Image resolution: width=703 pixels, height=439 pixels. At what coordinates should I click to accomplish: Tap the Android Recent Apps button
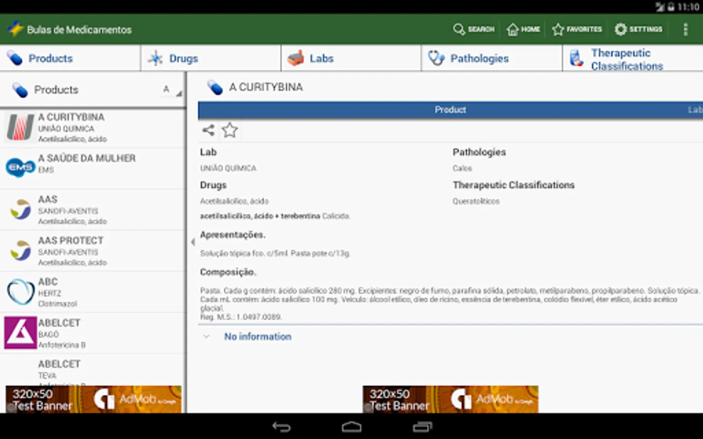point(422,427)
